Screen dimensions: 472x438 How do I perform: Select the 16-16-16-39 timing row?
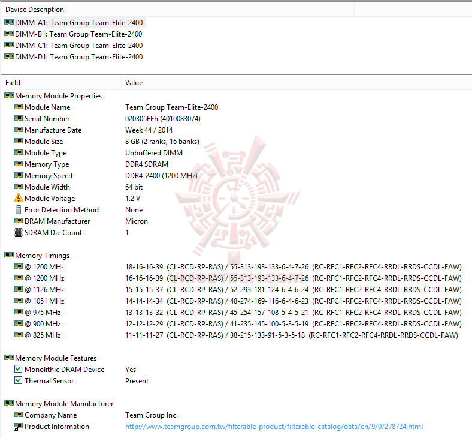point(294,278)
